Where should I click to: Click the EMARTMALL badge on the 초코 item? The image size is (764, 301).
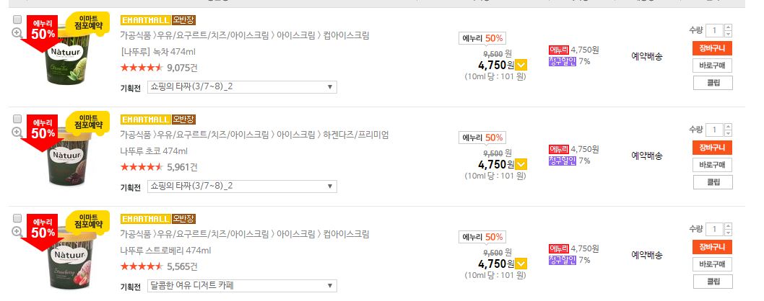[x=145, y=119]
